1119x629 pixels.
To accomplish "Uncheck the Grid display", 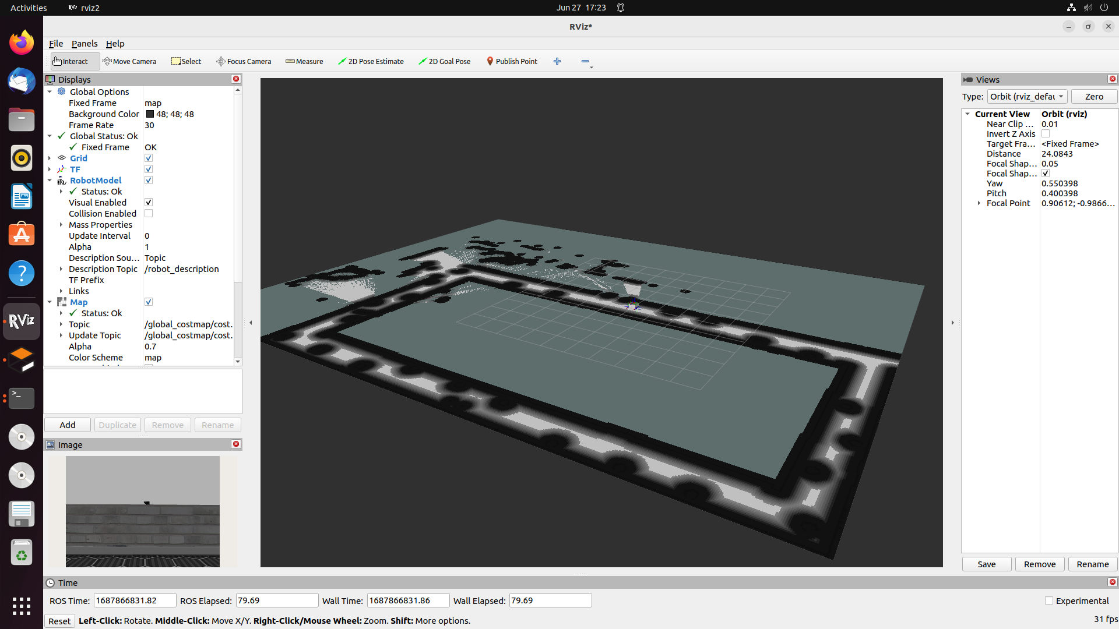I will point(149,158).
